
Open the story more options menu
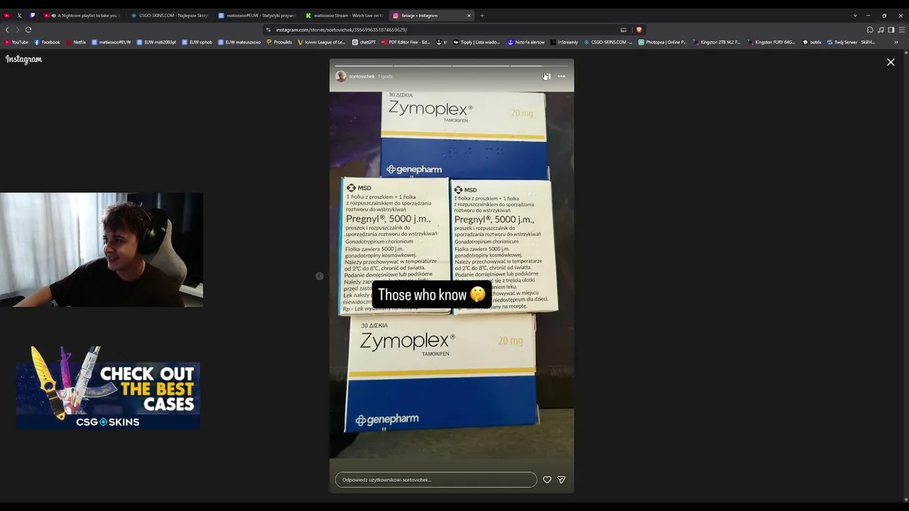(561, 76)
